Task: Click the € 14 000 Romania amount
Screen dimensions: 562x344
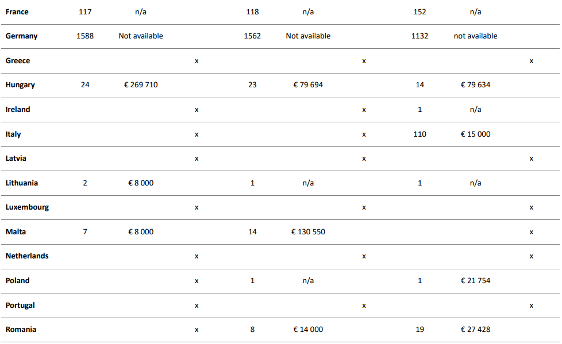Action: (308, 330)
